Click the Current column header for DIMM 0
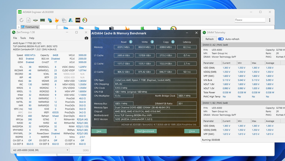This screenshot has height=161, width=285. pyautogui.click(x=229, y=63)
